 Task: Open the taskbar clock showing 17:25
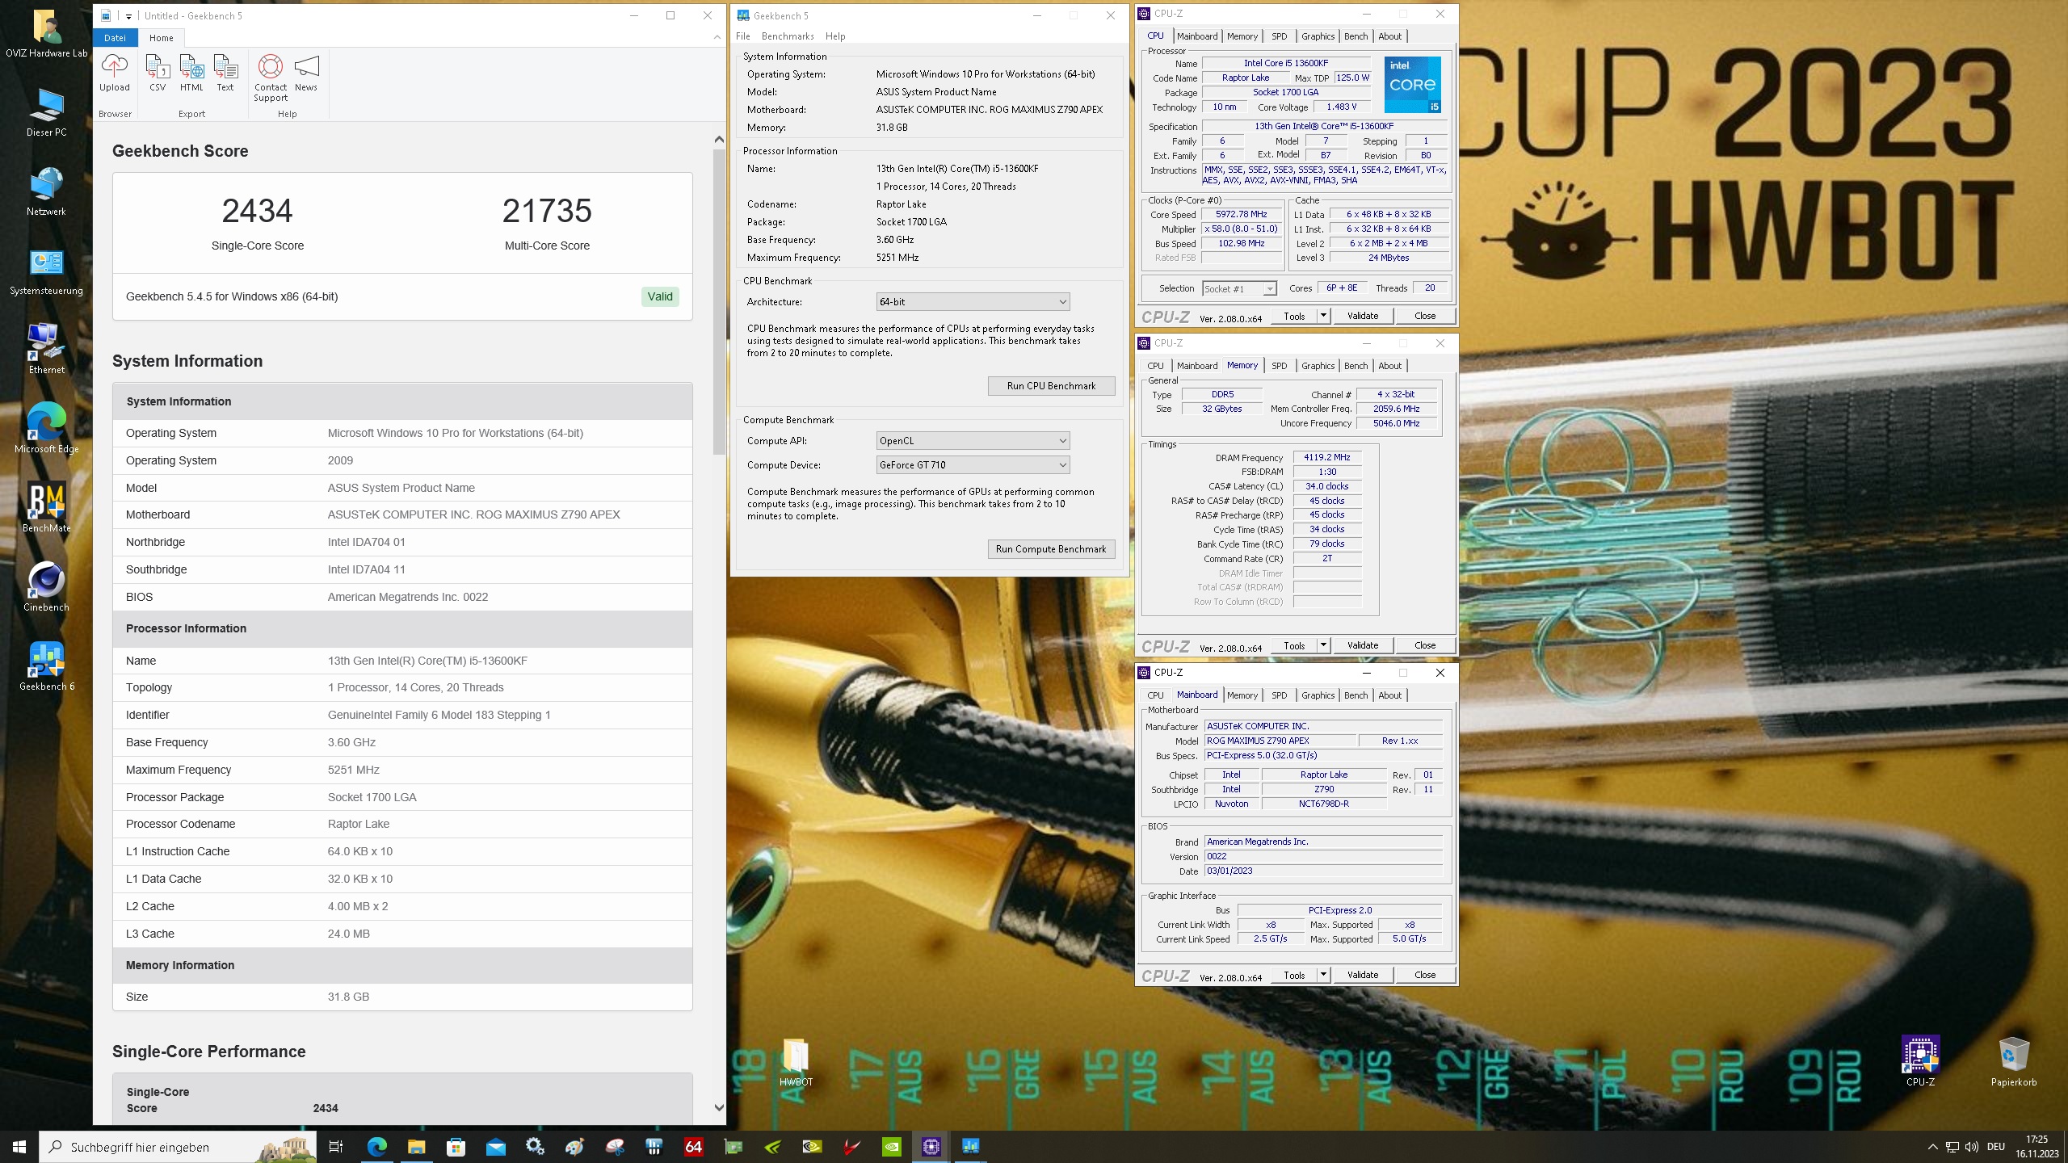(2037, 1147)
